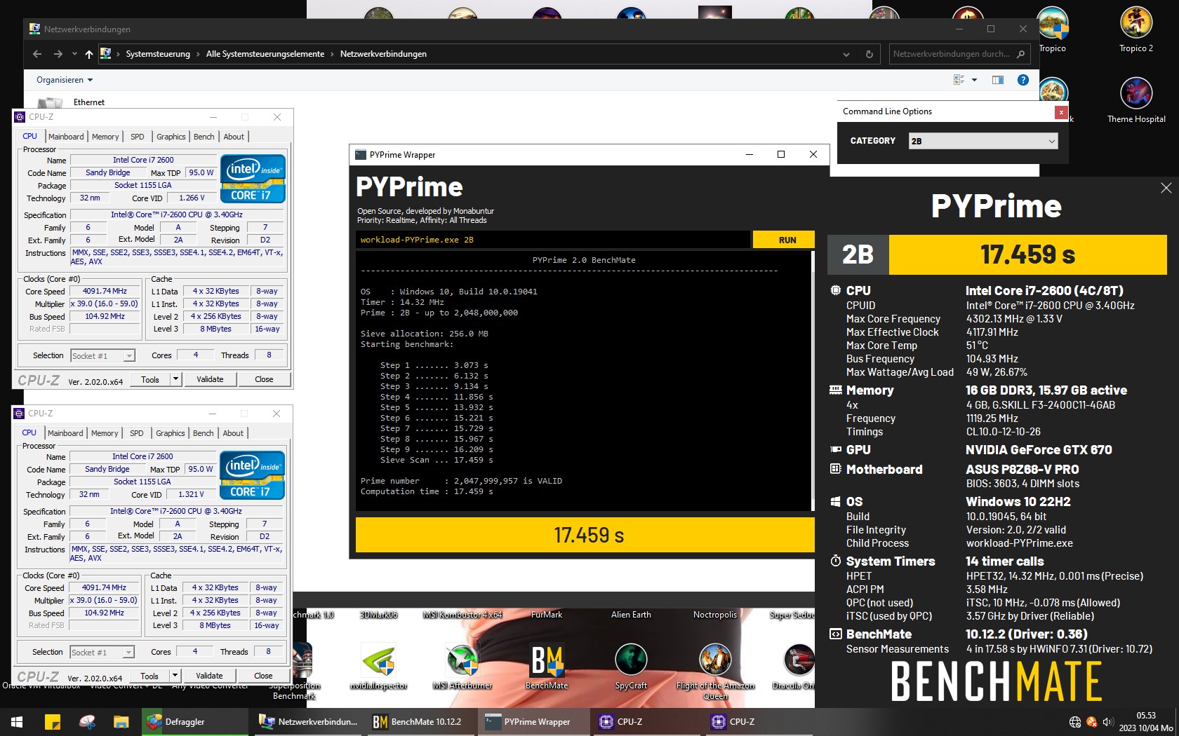
Task: Open the SPD tab in upper CPU-Z
Action: [138, 137]
